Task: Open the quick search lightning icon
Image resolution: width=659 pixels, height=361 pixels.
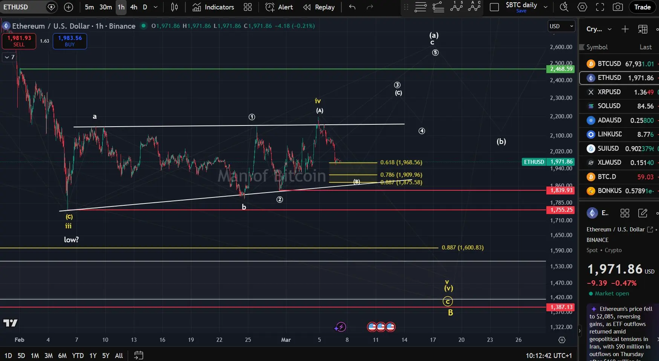Action: (x=564, y=7)
